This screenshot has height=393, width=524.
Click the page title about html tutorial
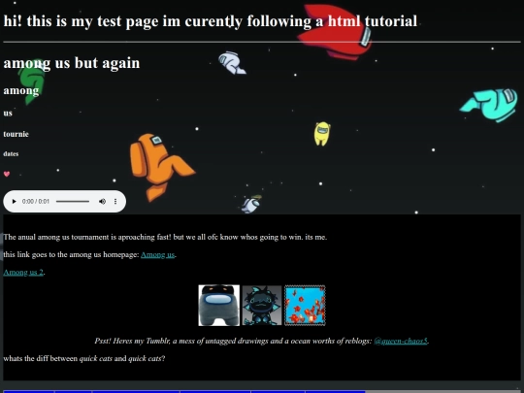coord(211,21)
